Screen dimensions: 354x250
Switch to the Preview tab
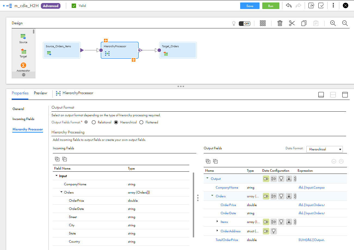(x=40, y=93)
